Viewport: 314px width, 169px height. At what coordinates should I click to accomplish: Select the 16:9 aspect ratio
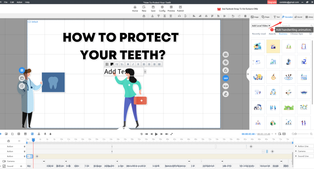point(226,78)
